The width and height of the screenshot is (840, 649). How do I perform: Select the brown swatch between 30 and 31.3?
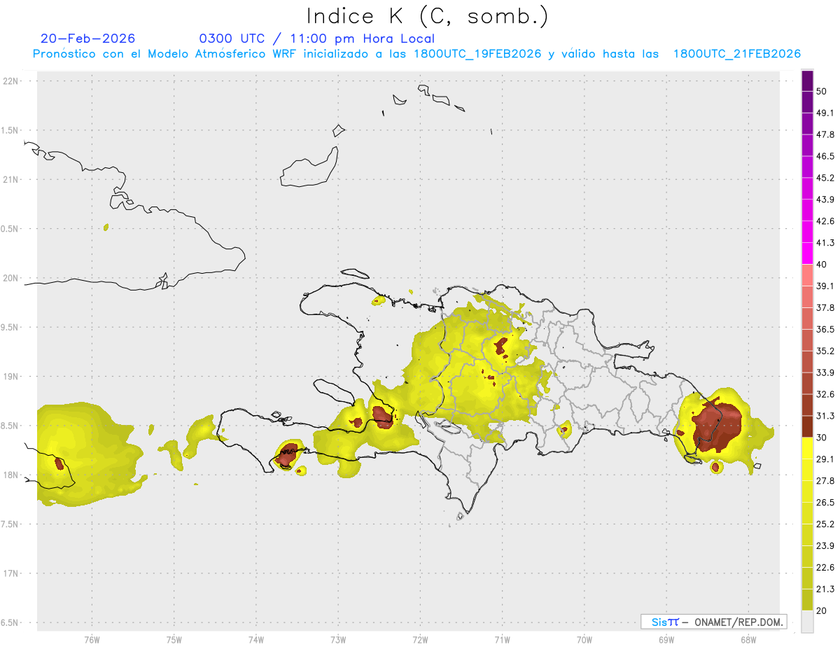click(807, 426)
